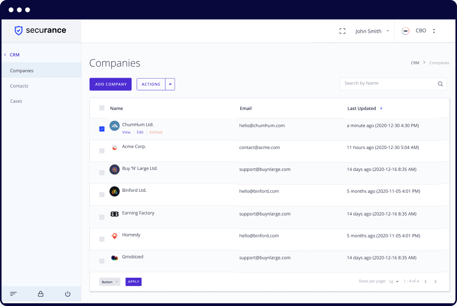
Task: Check the Buy 'N' Large Ltd. checkbox
Action: (x=102, y=173)
